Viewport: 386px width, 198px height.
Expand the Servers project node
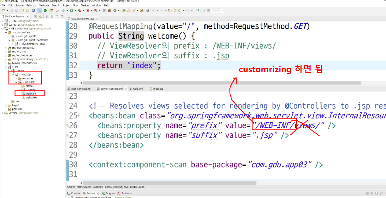(x=2, y=113)
